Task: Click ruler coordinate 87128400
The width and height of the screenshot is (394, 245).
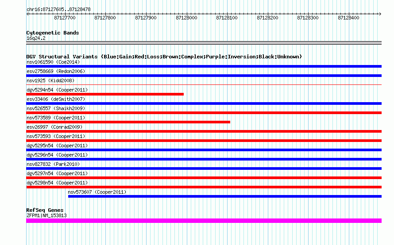Action: [x=348, y=18]
